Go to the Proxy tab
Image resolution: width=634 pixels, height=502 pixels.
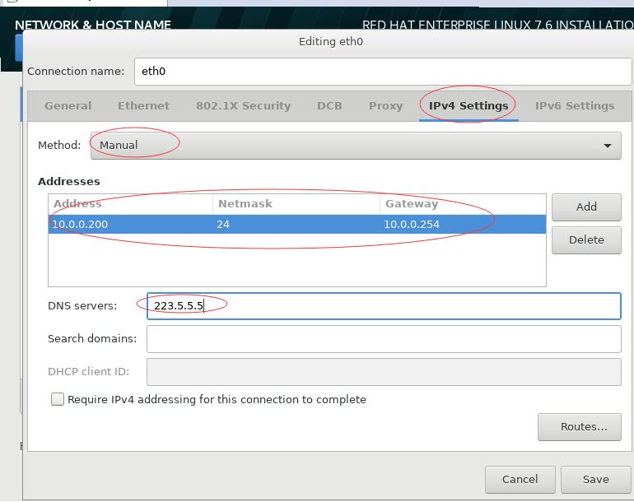click(385, 105)
